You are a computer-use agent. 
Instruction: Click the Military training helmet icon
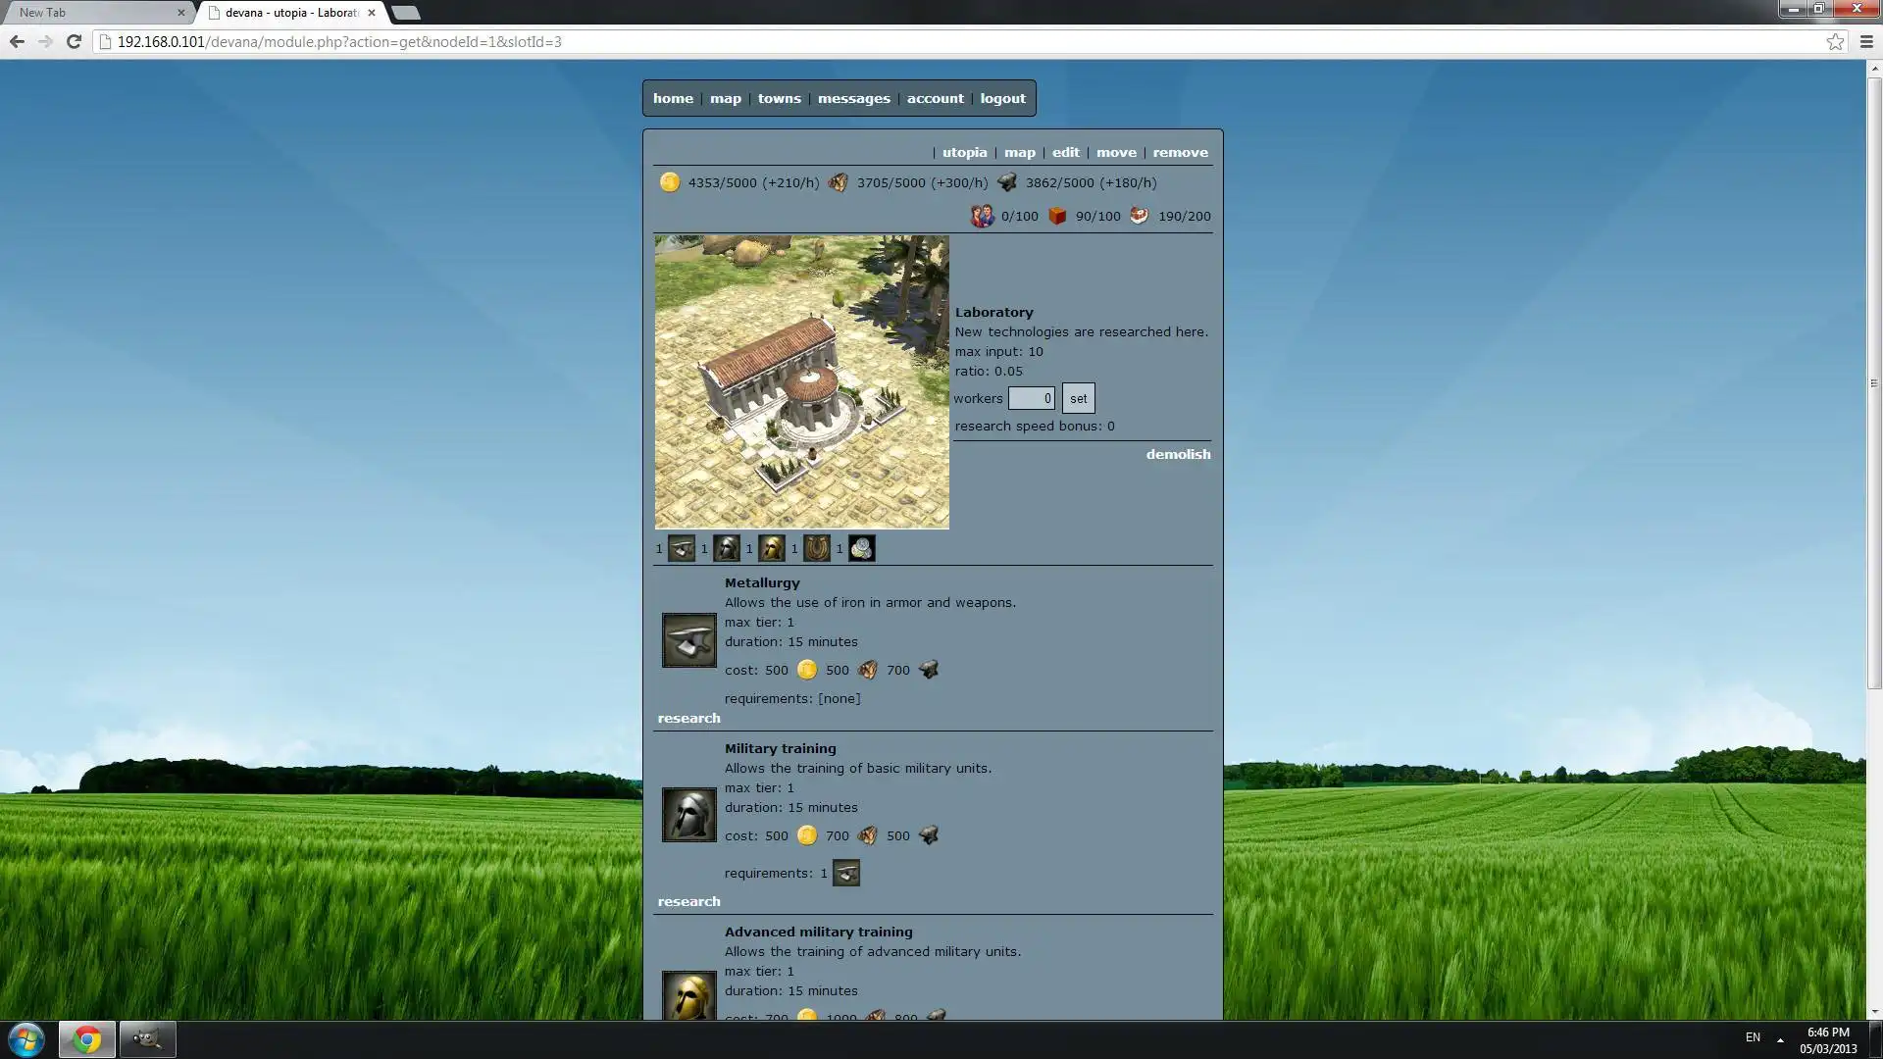(x=688, y=816)
